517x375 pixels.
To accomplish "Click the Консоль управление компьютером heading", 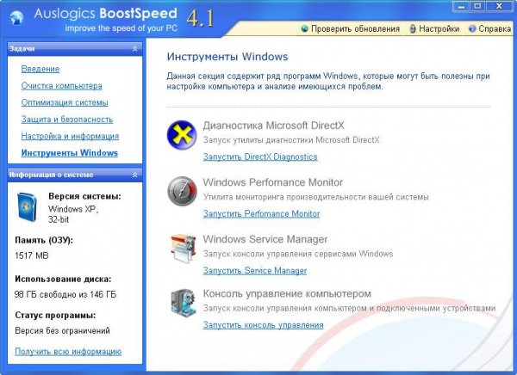I will point(287,293).
